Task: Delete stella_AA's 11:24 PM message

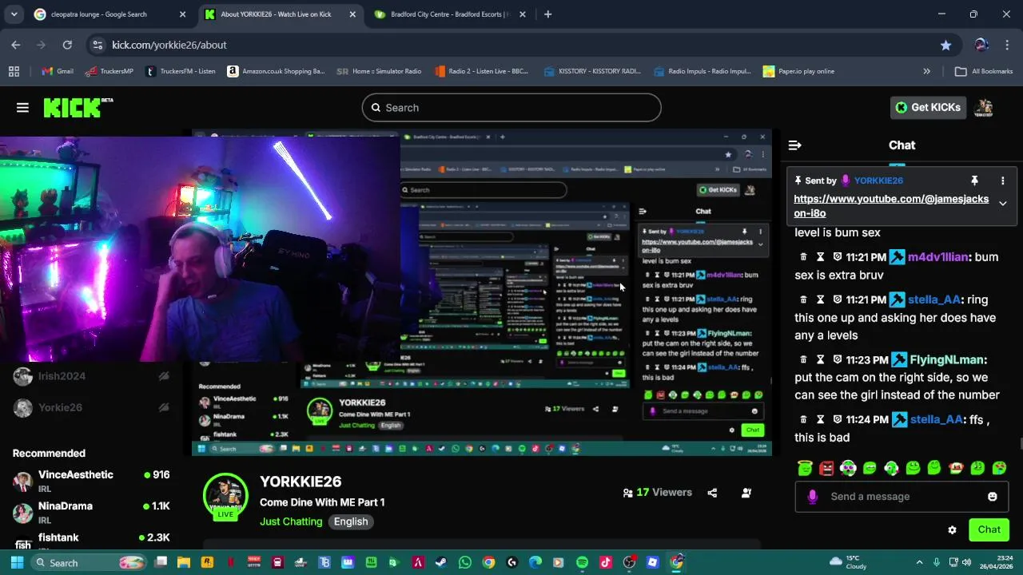Action: (803, 420)
